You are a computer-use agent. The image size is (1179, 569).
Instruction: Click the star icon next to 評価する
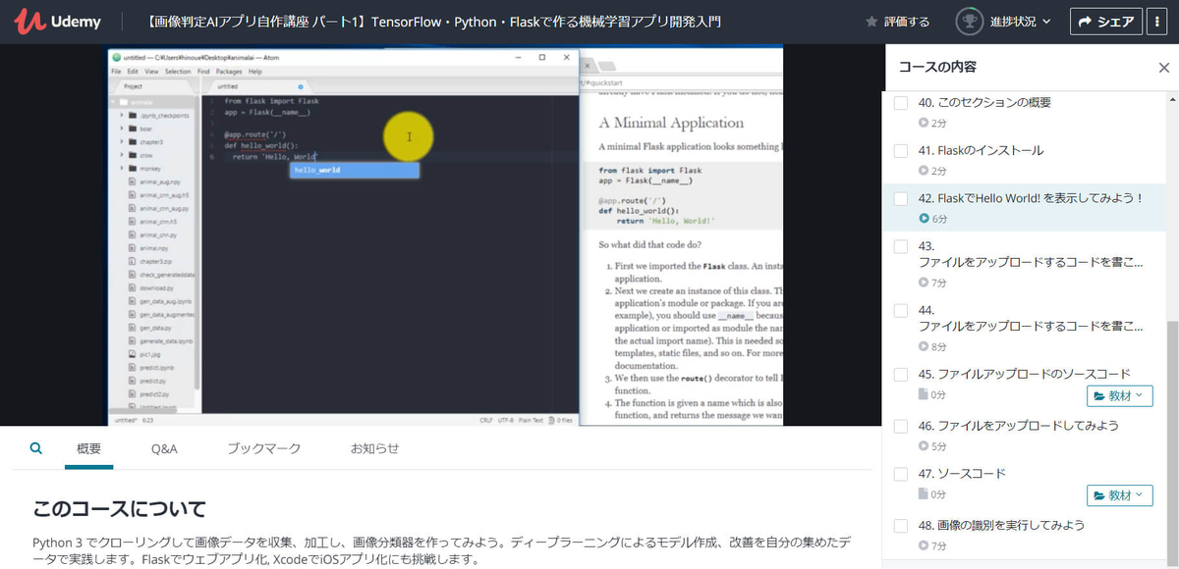click(x=869, y=20)
